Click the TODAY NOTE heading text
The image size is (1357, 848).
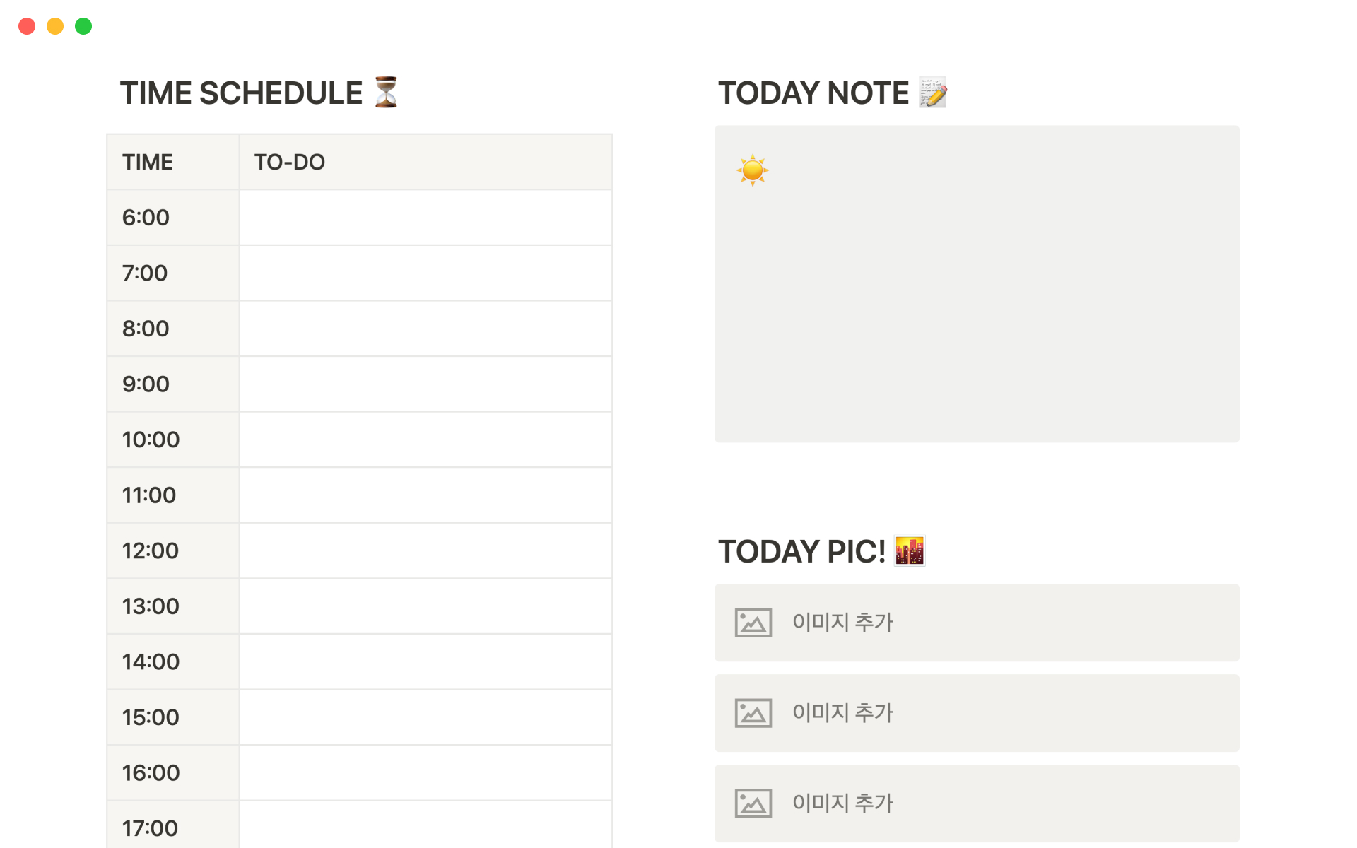coord(813,93)
